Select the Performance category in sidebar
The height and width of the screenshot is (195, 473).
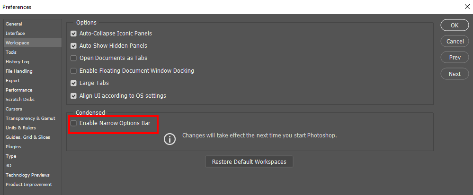click(19, 90)
